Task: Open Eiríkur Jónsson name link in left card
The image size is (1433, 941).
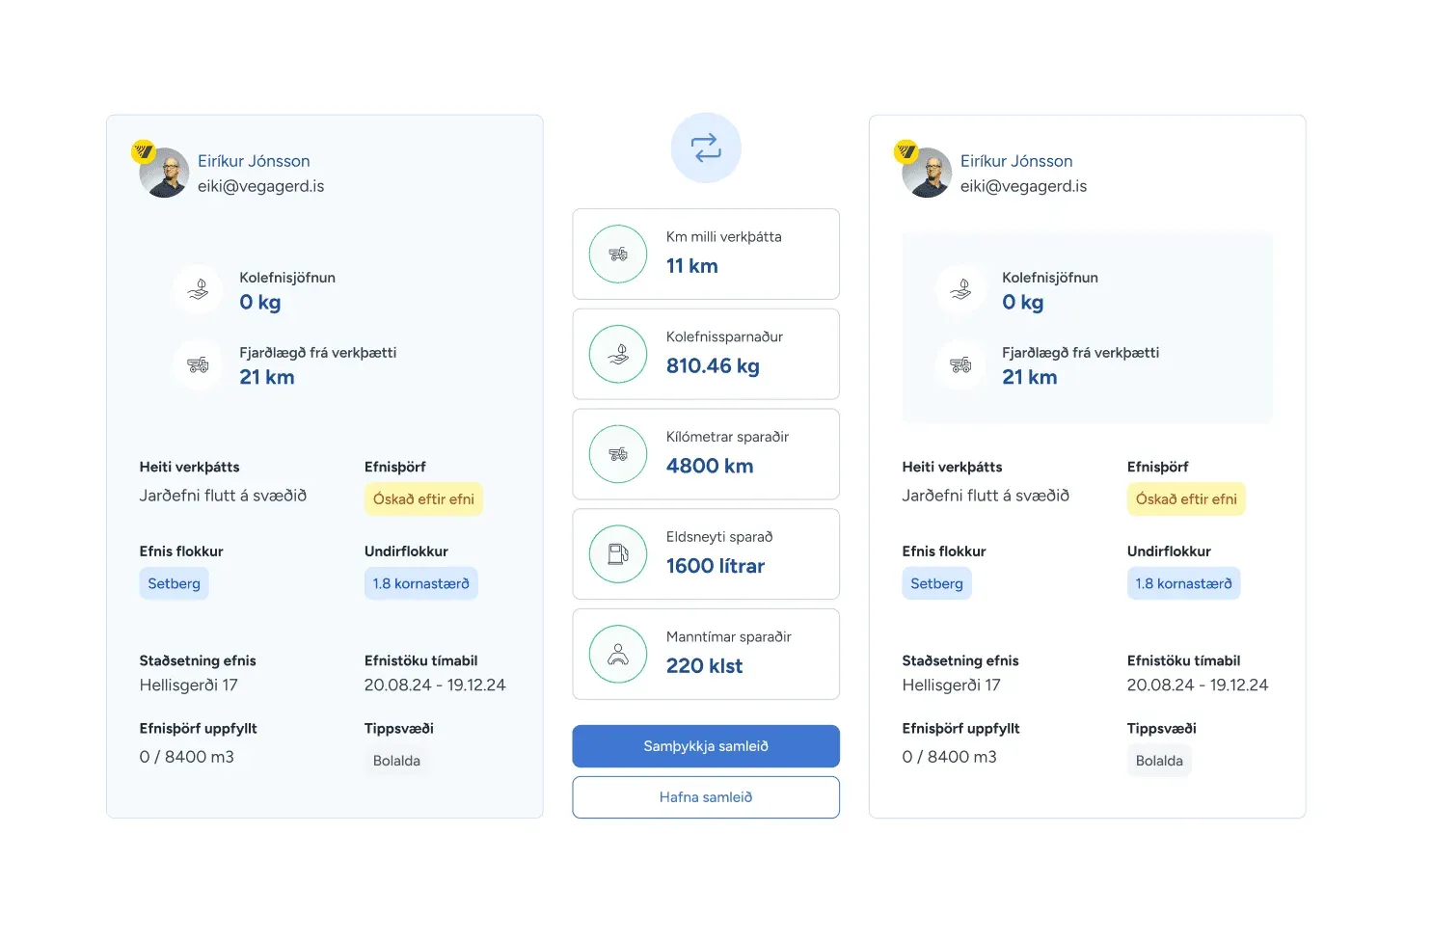Action: [254, 161]
